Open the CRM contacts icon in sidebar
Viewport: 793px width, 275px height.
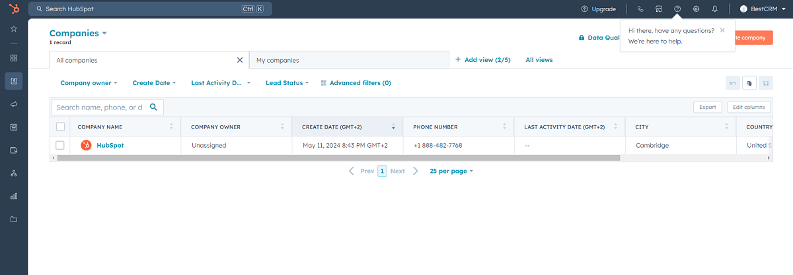[14, 81]
